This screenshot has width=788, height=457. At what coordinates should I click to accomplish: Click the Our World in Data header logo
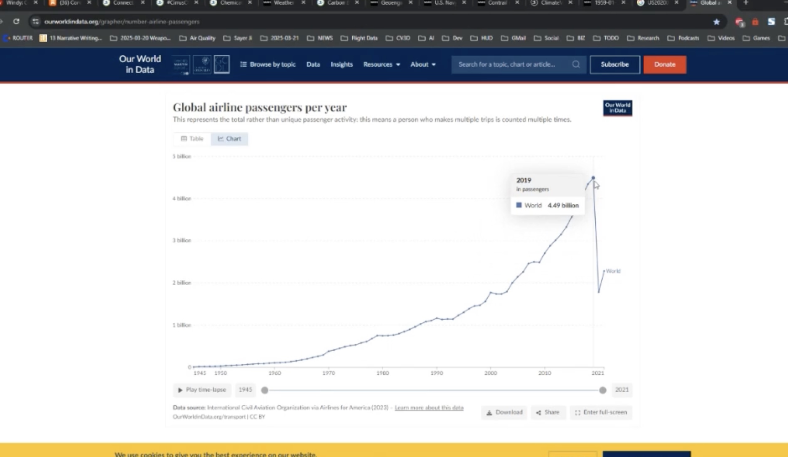click(x=140, y=64)
